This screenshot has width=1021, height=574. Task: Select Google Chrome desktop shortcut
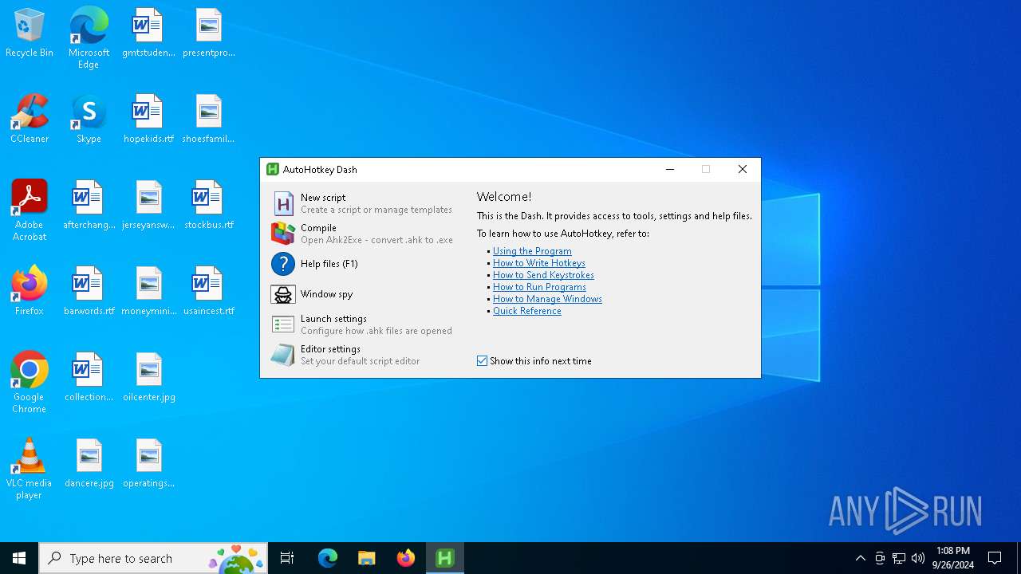(30, 383)
